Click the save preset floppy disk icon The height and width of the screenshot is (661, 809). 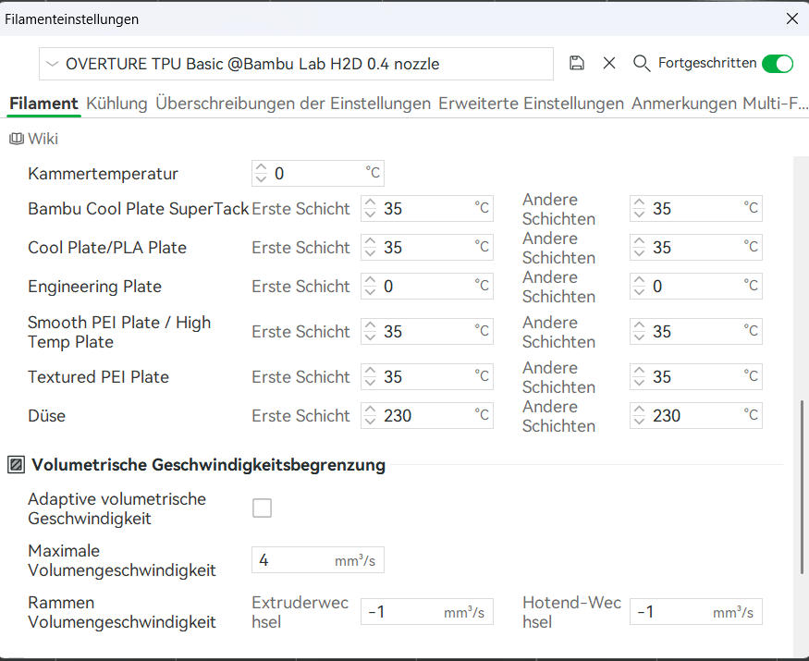[x=577, y=64]
